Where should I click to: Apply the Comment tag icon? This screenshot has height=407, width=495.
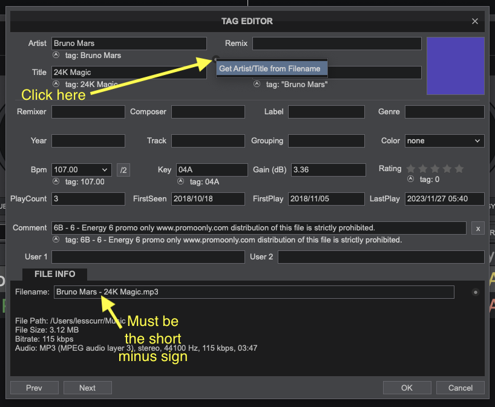(x=56, y=239)
